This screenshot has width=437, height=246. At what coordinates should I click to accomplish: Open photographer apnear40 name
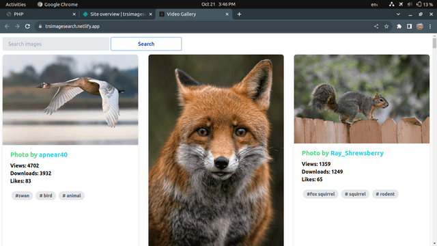[53, 154]
